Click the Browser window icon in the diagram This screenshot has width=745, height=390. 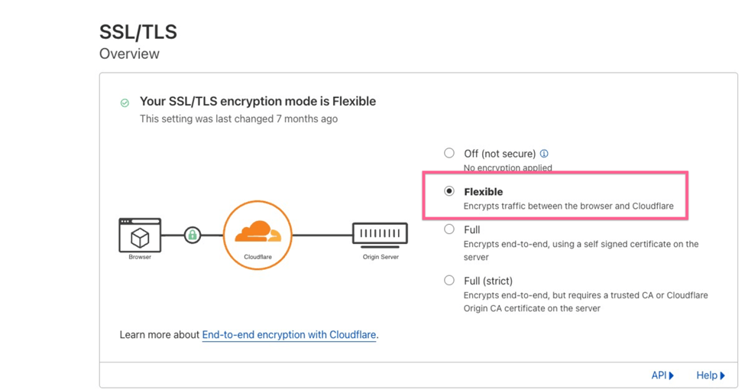(140, 236)
